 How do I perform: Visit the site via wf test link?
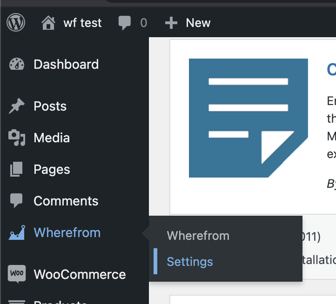82,23
